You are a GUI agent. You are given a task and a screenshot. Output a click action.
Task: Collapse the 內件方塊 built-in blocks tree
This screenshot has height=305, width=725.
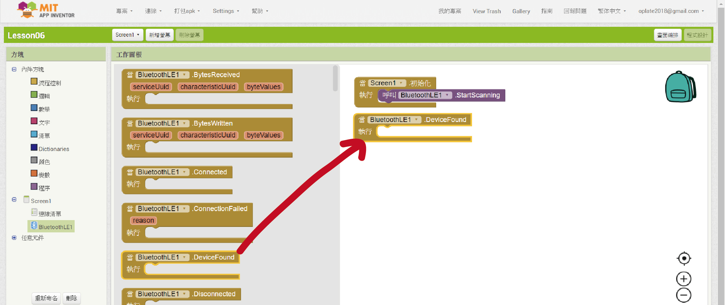[x=14, y=69]
